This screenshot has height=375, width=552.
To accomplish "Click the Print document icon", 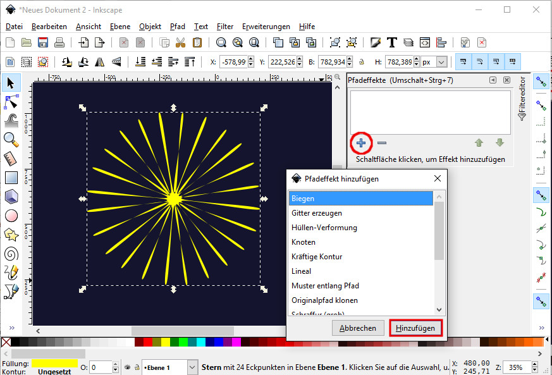I will click(x=59, y=42).
